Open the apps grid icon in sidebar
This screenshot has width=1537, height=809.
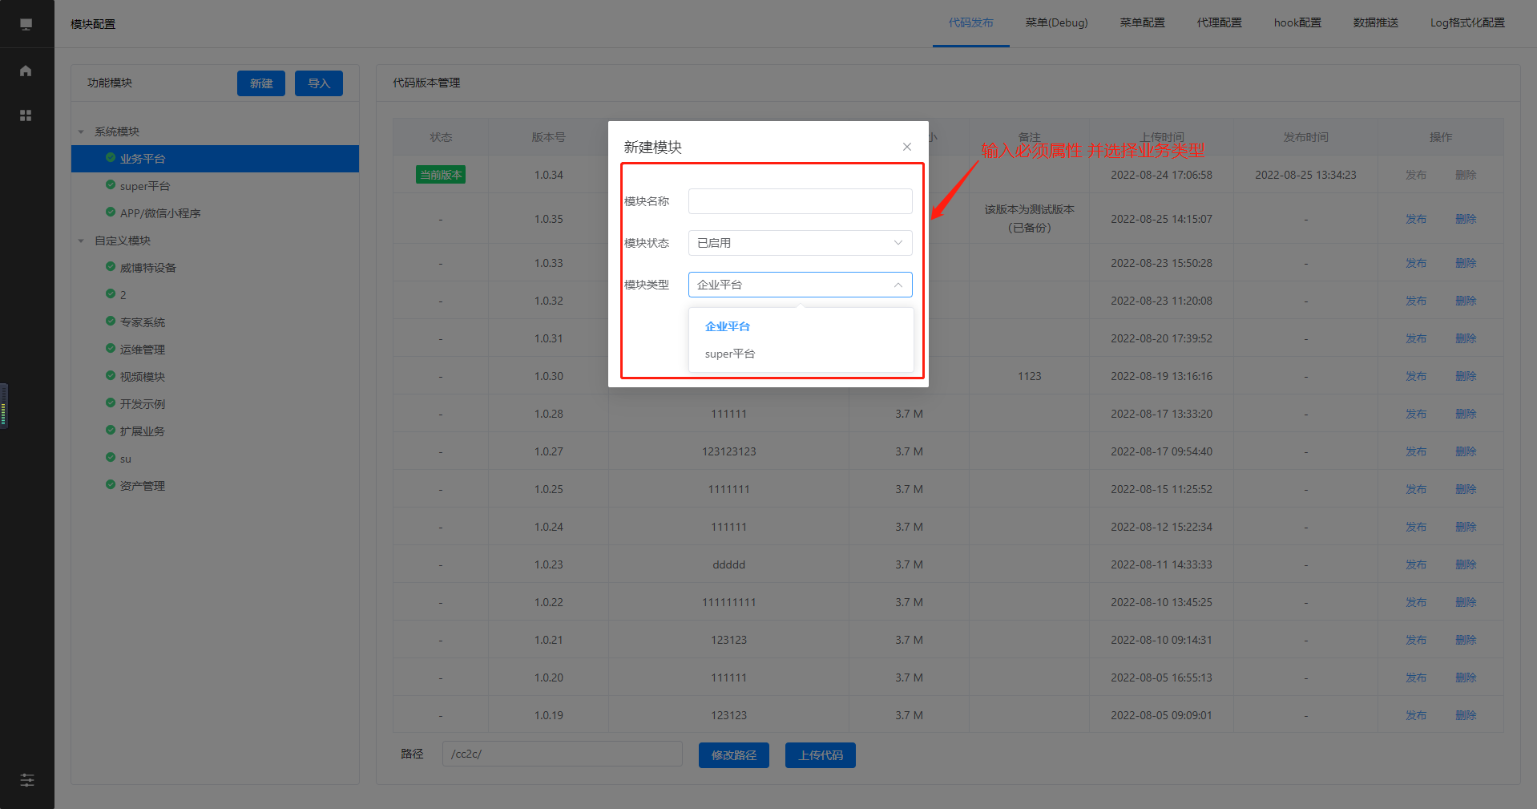tap(26, 115)
